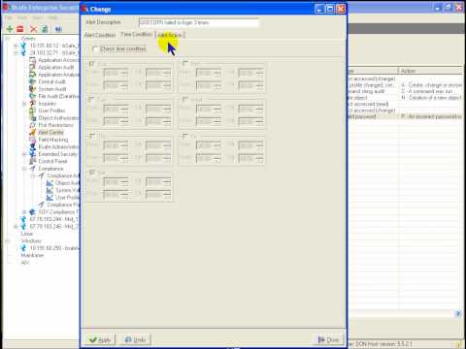Click the right scroll arrow in background window
The height and width of the screenshot is (349, 466).
pyautogui.click(x=458, y=313)
